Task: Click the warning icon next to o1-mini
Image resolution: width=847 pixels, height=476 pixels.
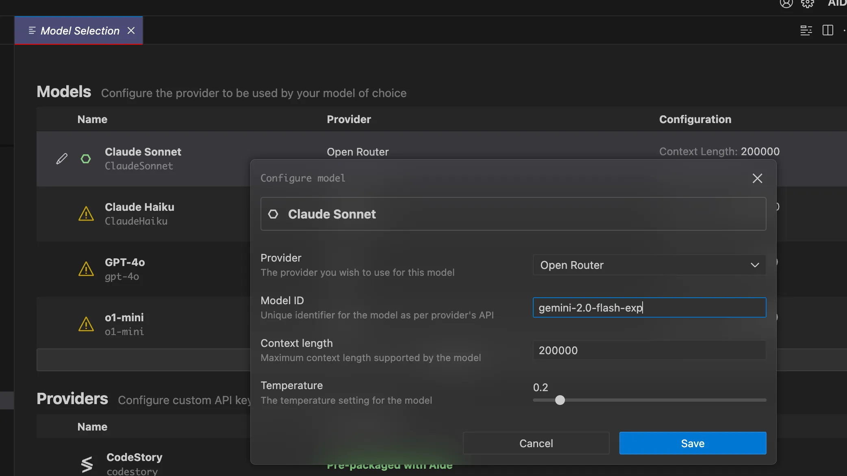Action: pyautogui.click(x=86, y=324)
